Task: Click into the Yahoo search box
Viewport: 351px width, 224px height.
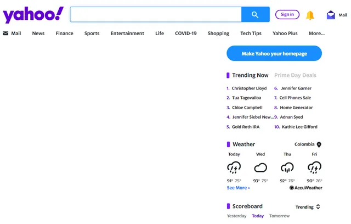Action: [x=155, y=15]
